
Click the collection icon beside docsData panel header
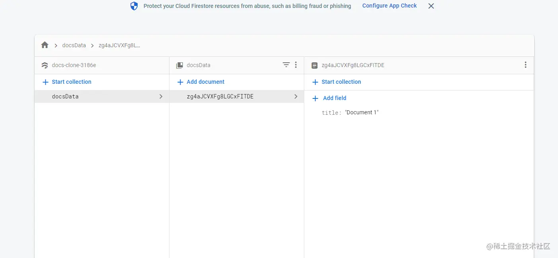point(179,65)
